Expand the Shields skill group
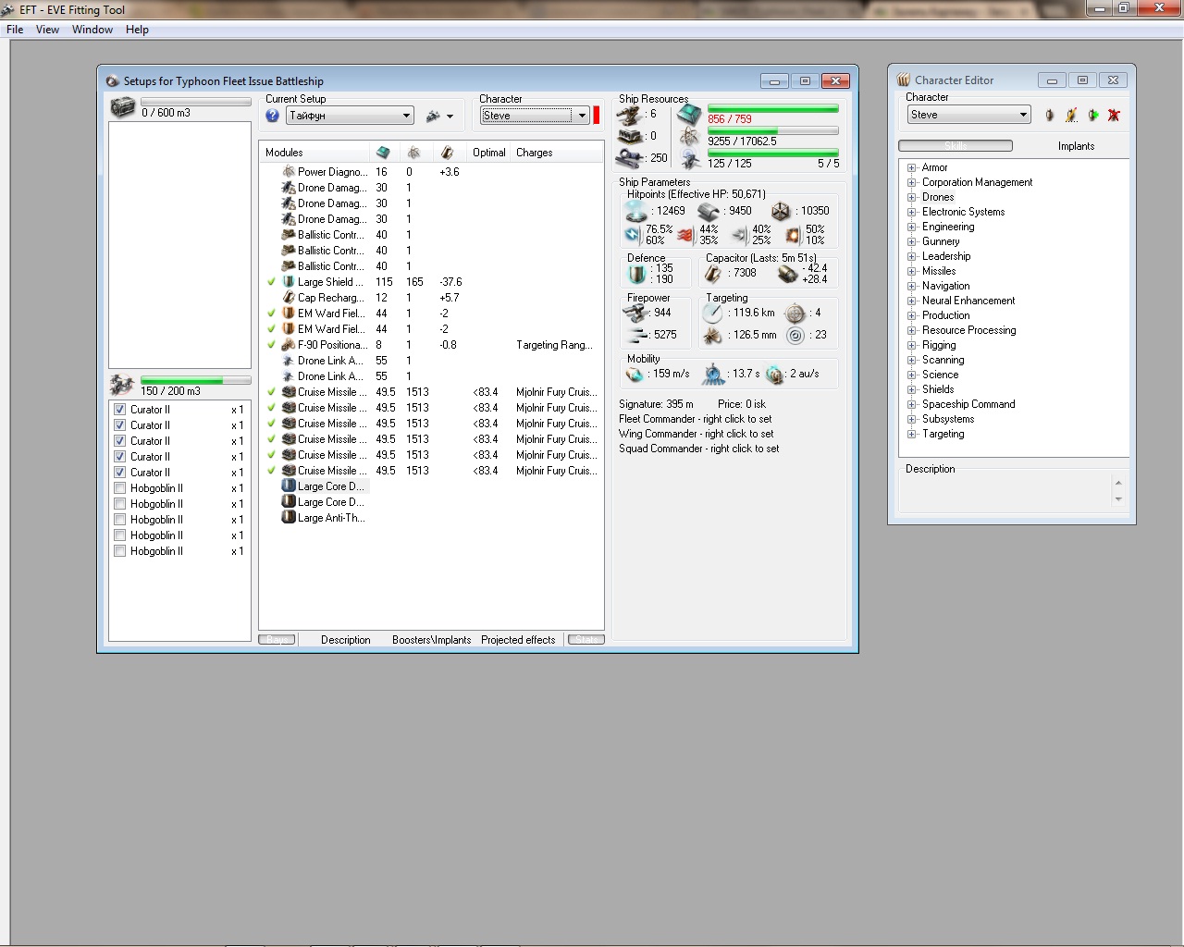 [911, 390]
